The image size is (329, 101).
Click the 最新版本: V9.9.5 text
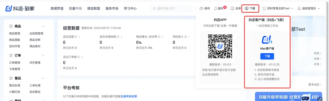coord(220,65)
